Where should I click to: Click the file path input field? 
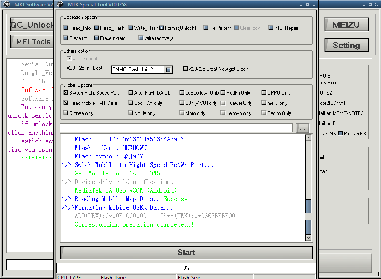pyautogui.click(x=176, y=127)
